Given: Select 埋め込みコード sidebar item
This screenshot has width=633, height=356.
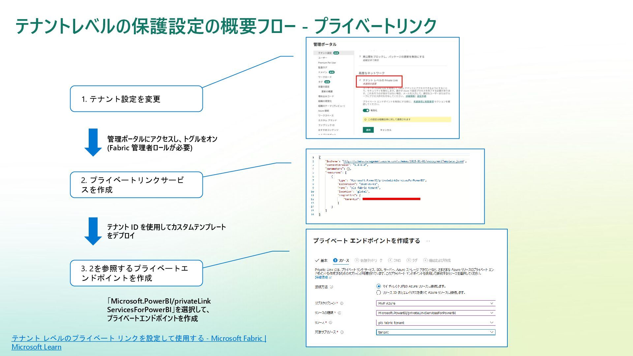Looking at the screenshot, I should tap(326, 96).
